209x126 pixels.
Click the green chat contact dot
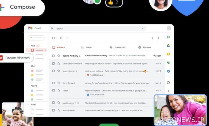point(32,80)
